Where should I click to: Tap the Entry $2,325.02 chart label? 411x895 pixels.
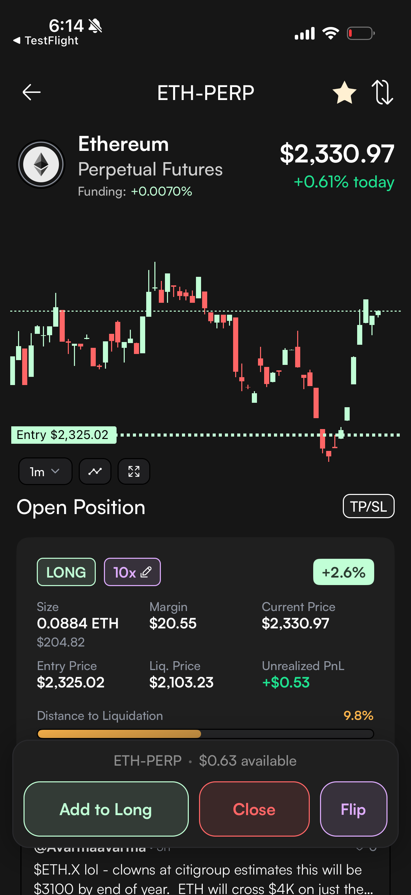tap(63, 435)
